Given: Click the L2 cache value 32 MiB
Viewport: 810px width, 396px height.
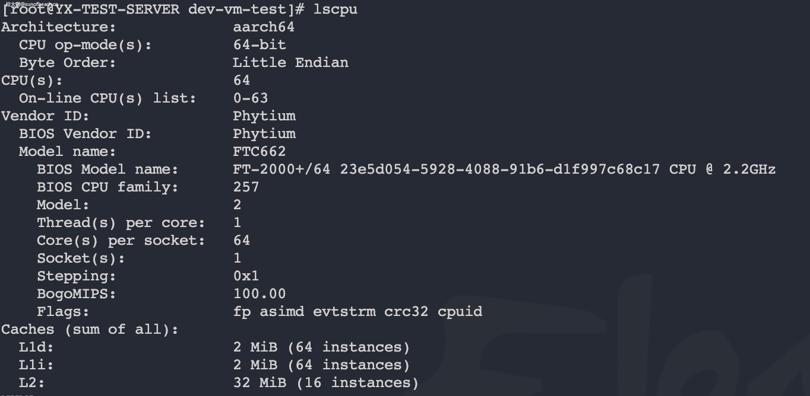Looking at the screenshot, I should click(x=259, y=383).
